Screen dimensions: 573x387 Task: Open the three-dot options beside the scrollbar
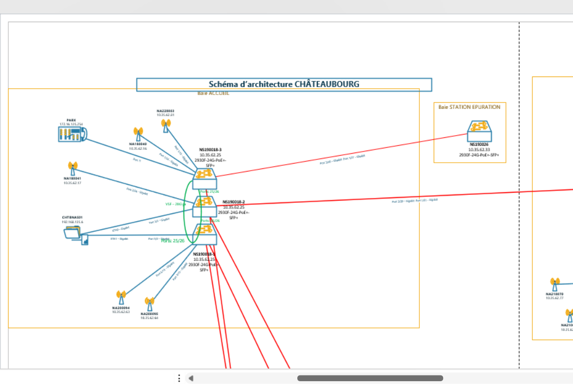179,378
